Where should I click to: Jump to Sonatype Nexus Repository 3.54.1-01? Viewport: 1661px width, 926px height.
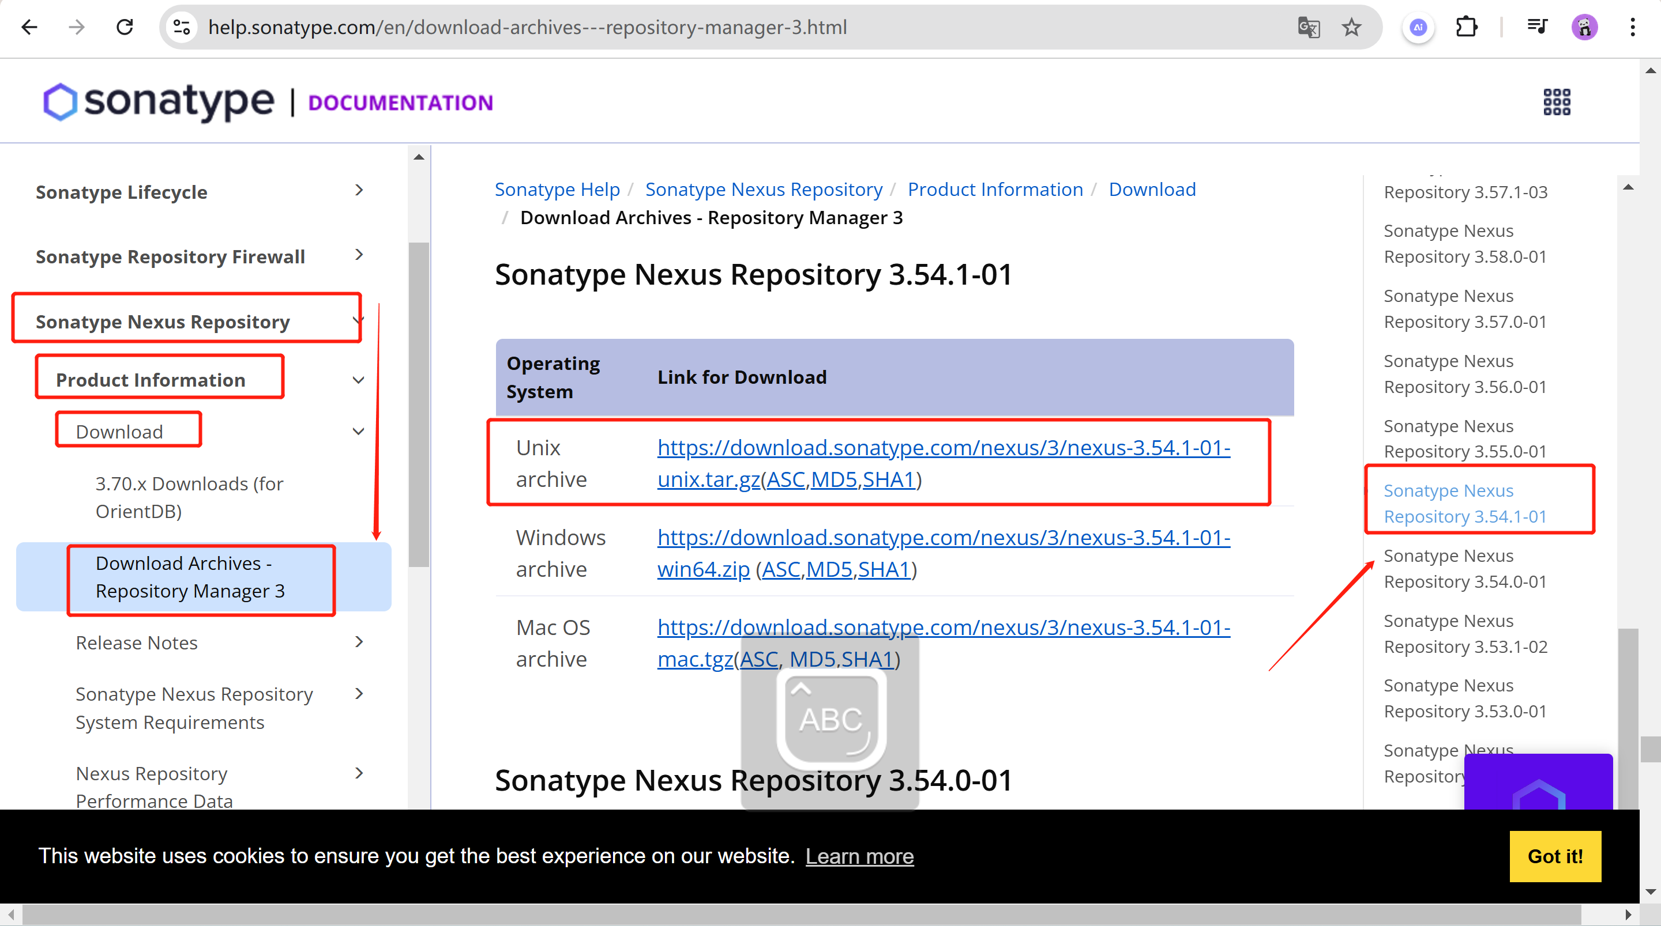[1465, 503]
